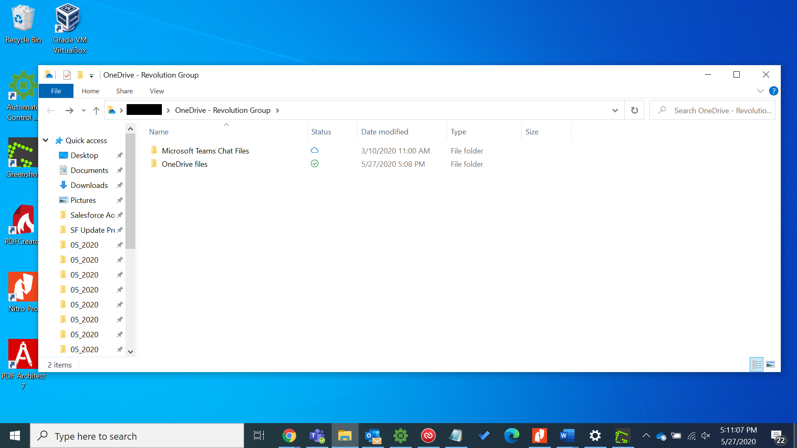
Task: Click cloud status icon for Teams Chat Files
Action: [x=315, y=150]
